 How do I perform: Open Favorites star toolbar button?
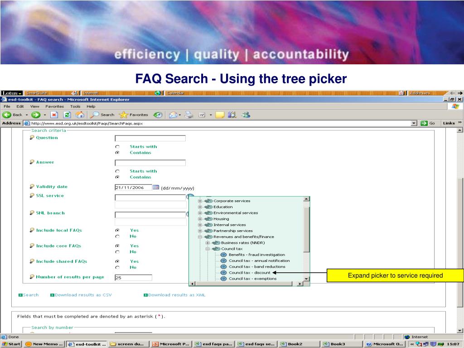click(x=134, y=115)
